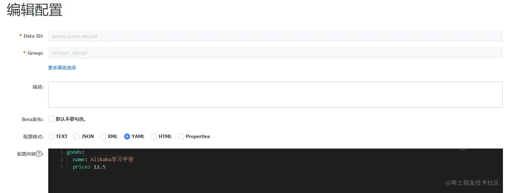Choose JSON as the config format
This screenshot has width=506, height=193.
(77, 137)
